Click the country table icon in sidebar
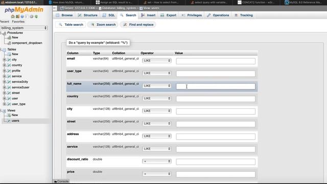Screen dimensions: 327x184 (9, 65)
